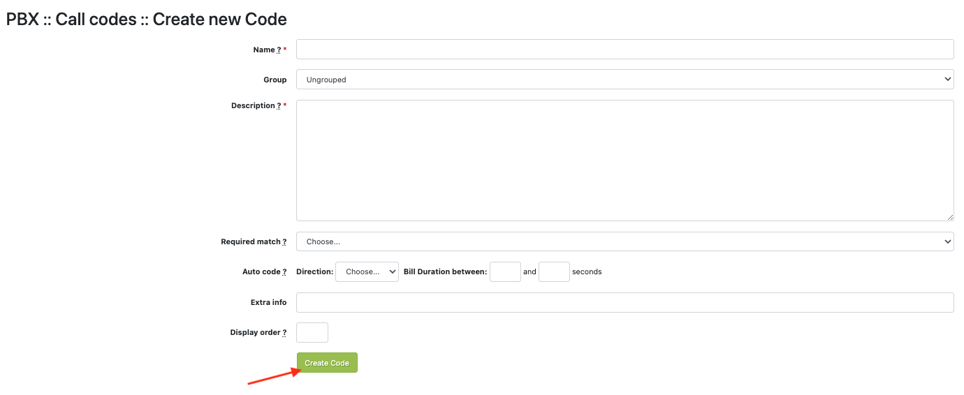Click the Required match help question mark
Screen dimensions: 964x395
(284, 242)
